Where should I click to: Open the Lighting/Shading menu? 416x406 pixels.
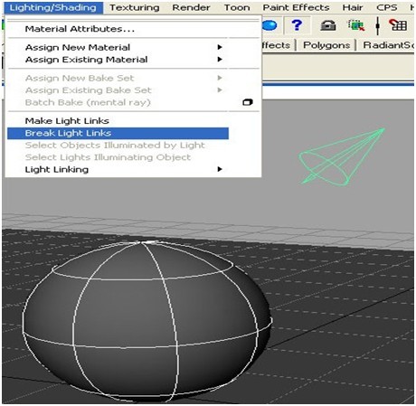click(53, 7)
